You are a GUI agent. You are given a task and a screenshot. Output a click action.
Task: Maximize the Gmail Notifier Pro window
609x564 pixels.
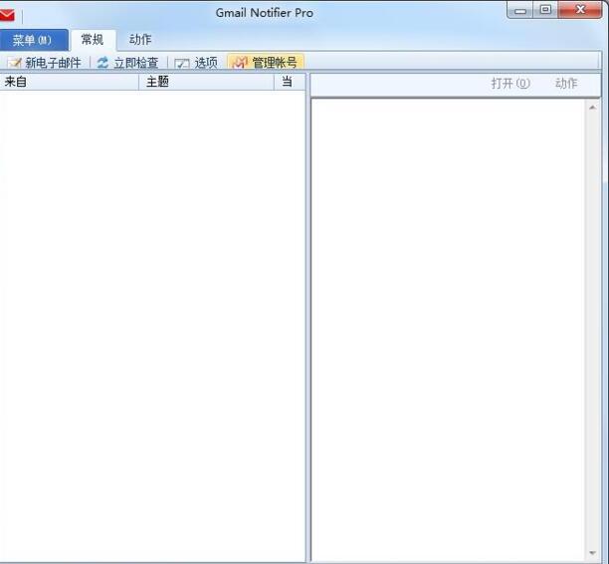[x=545, y=9]
